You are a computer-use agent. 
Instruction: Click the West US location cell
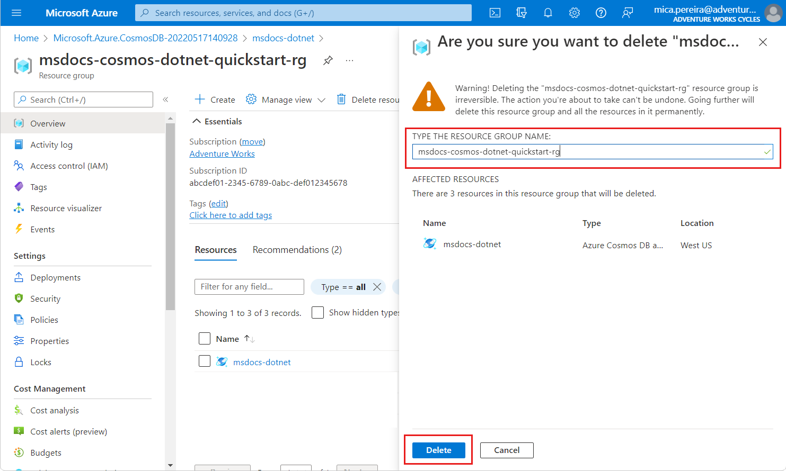pyautogui.click(x=696, y=245)
